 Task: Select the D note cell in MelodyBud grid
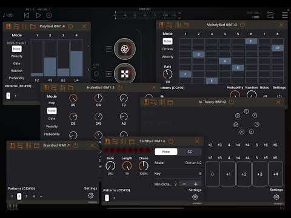251,41
